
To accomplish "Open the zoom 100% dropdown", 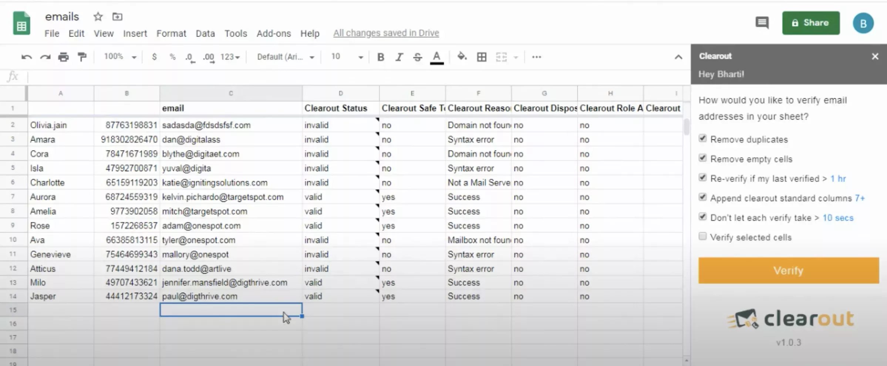I will (120, 57).
